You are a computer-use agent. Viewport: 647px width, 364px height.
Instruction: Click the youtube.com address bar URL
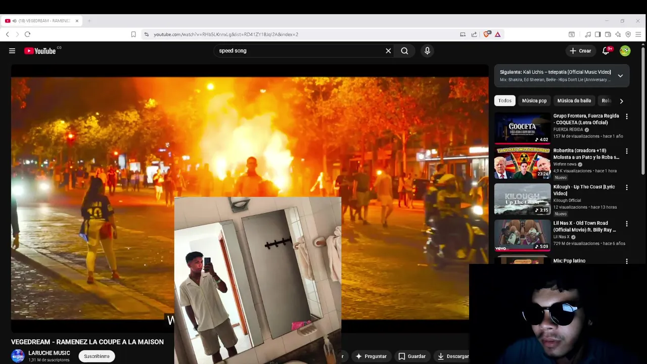(x=226, y=34)
